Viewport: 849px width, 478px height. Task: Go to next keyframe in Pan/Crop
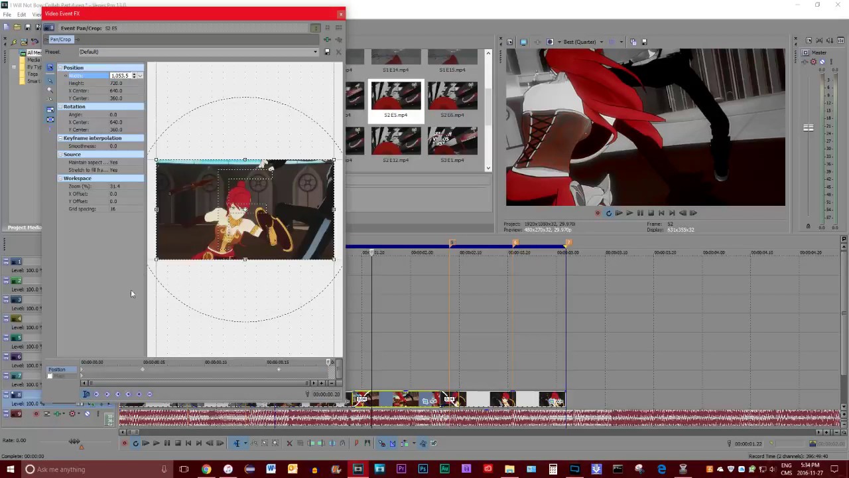click(x=118, y=394)
